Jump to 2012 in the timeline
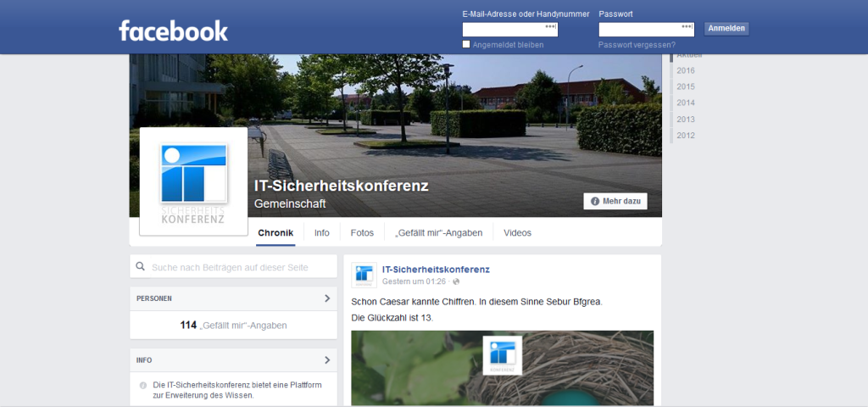 point(685,135)
